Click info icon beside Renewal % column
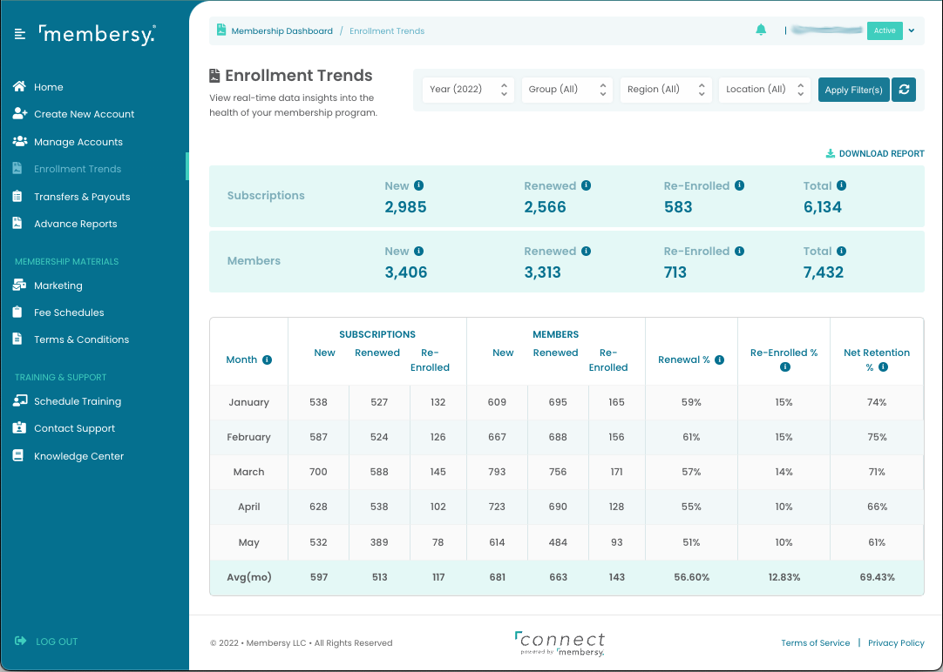 (x=719, y=360)
